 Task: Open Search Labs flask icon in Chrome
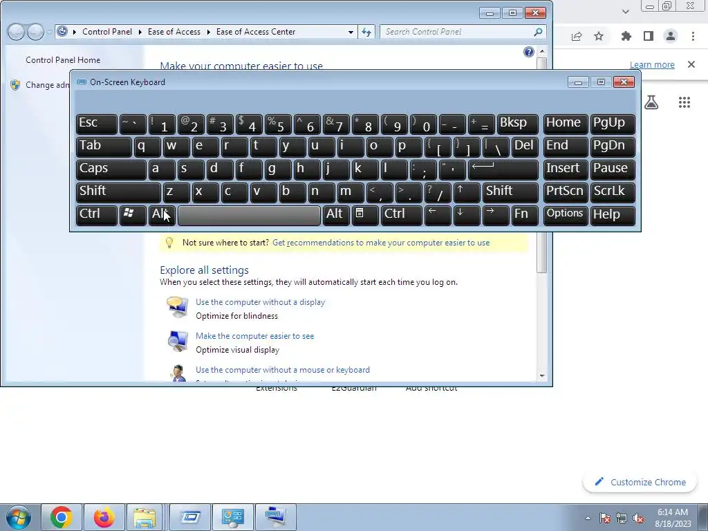pos(651,102)
